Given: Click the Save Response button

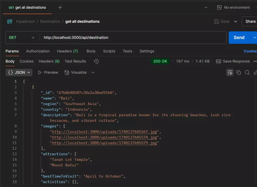Looking at the screenshot, I should pyautogui.click(x=233, y=61).
